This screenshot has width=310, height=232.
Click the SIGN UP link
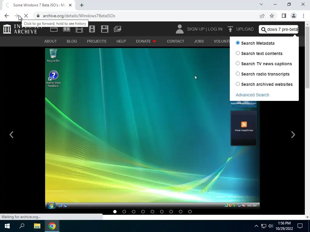click(196, 29)
